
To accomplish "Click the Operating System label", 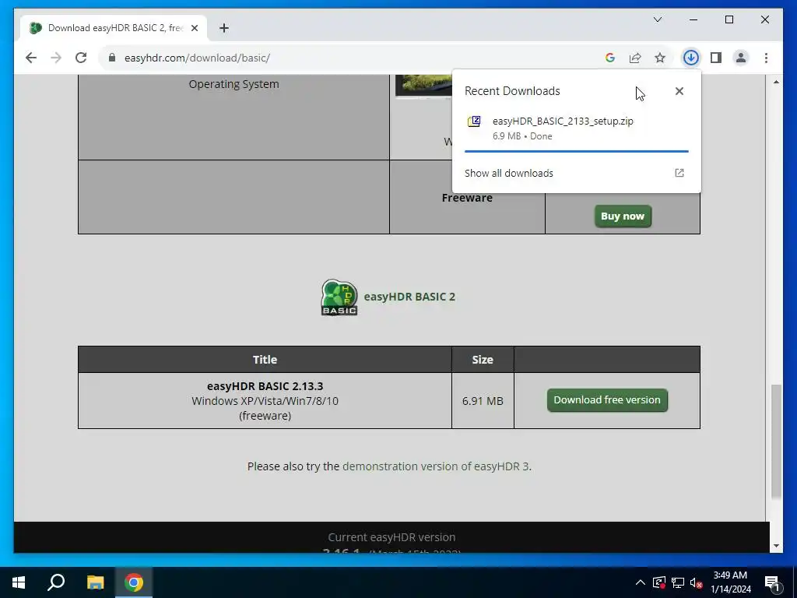I will point(233,84).
